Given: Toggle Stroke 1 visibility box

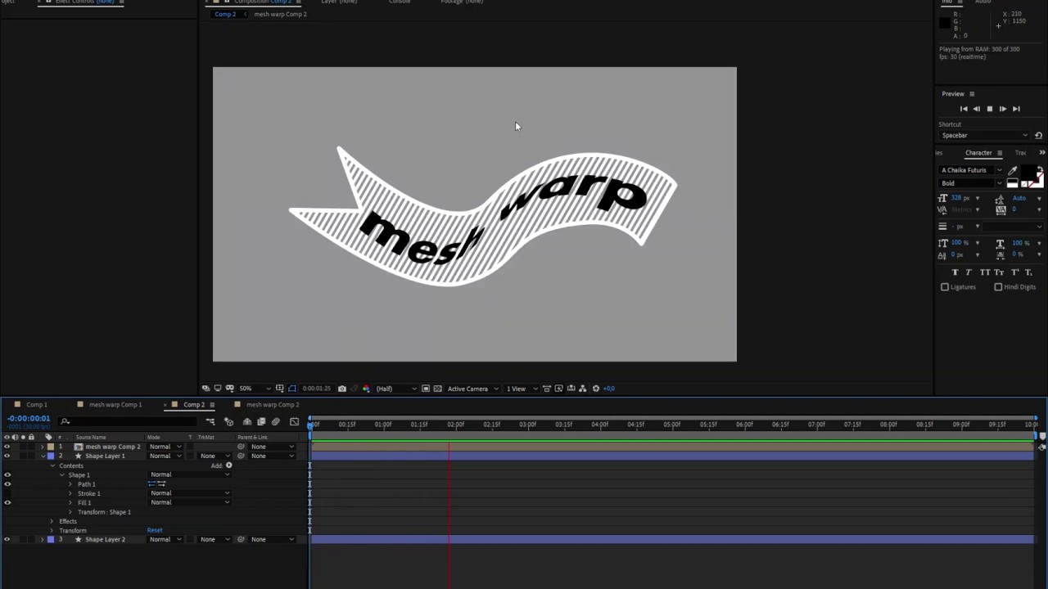Looking at the screenshot, I should click(7, 493).
